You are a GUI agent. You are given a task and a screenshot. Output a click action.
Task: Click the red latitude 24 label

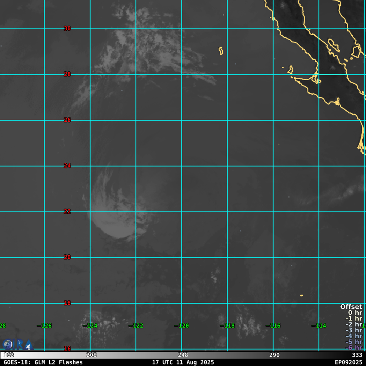coord(67,166)
